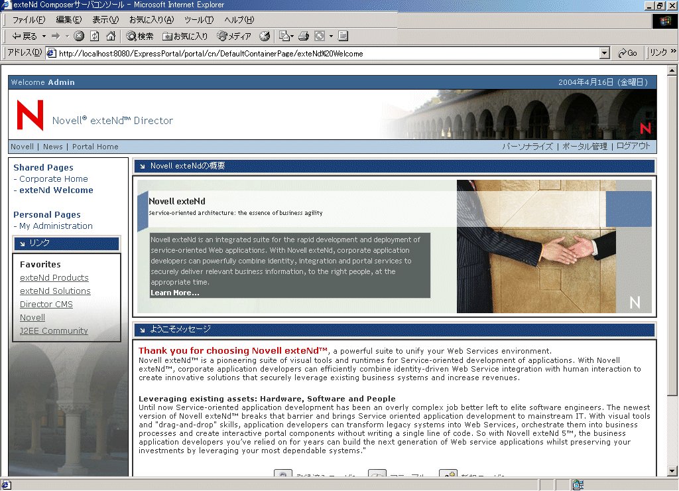
Task: Open the お気に入り favorites toolbar button
Action: pyautogui.click(x=185, y=36)
